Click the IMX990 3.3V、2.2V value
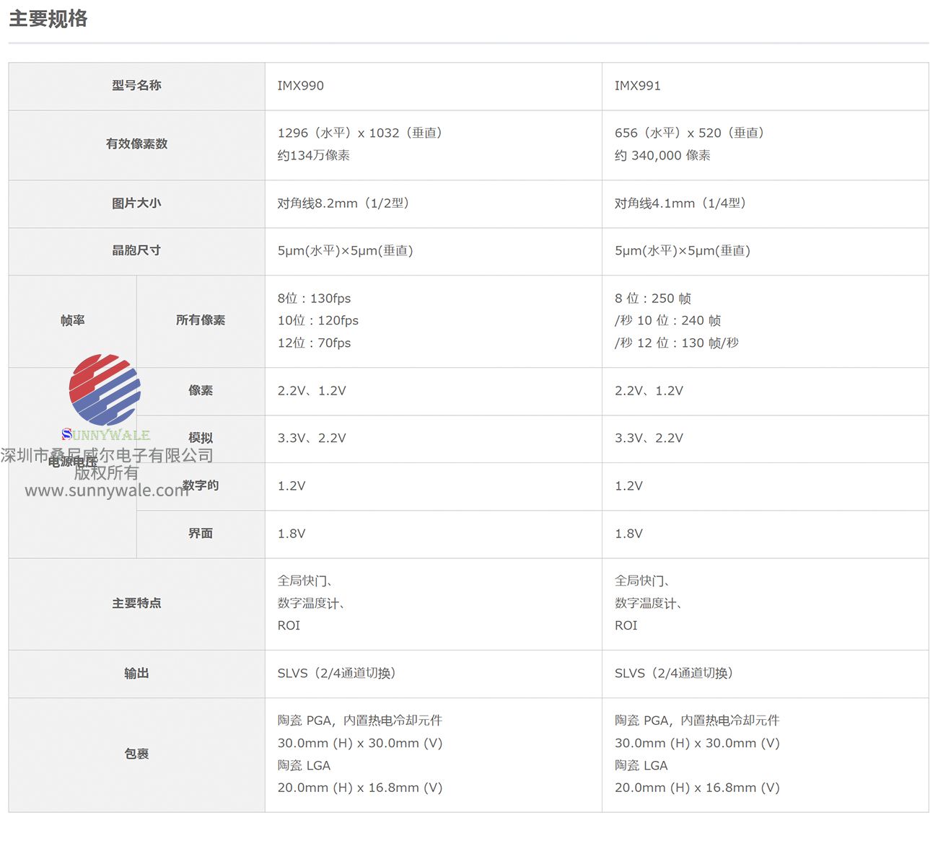 312,439
